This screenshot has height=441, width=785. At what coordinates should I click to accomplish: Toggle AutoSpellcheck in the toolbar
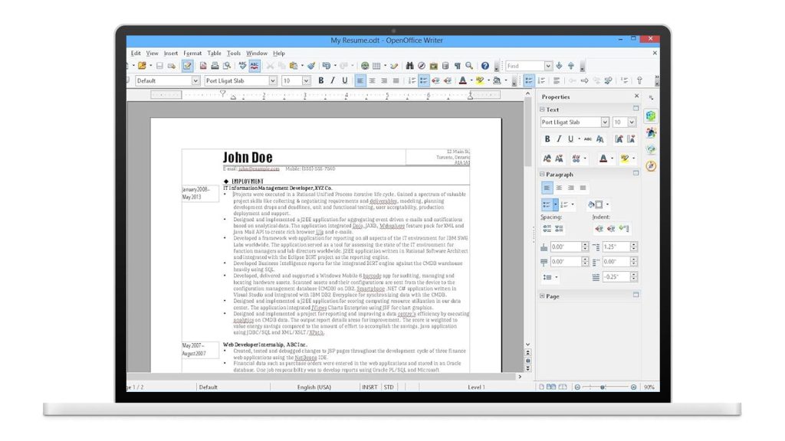coord(255,65)
